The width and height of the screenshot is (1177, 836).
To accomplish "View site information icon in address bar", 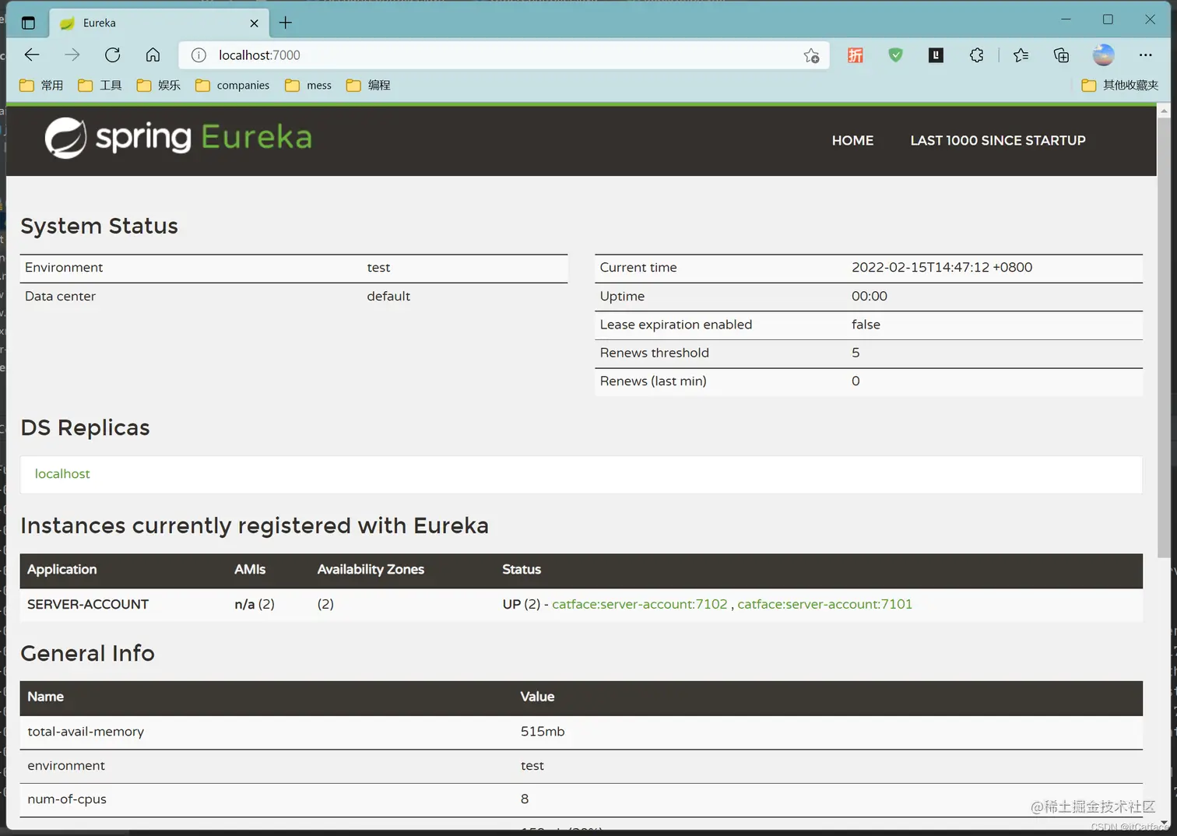I will 199,55.
